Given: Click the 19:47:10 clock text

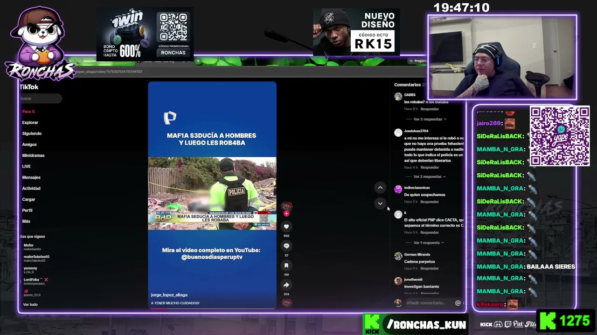Looking at the screenshot, I should (x=461, y=8).
